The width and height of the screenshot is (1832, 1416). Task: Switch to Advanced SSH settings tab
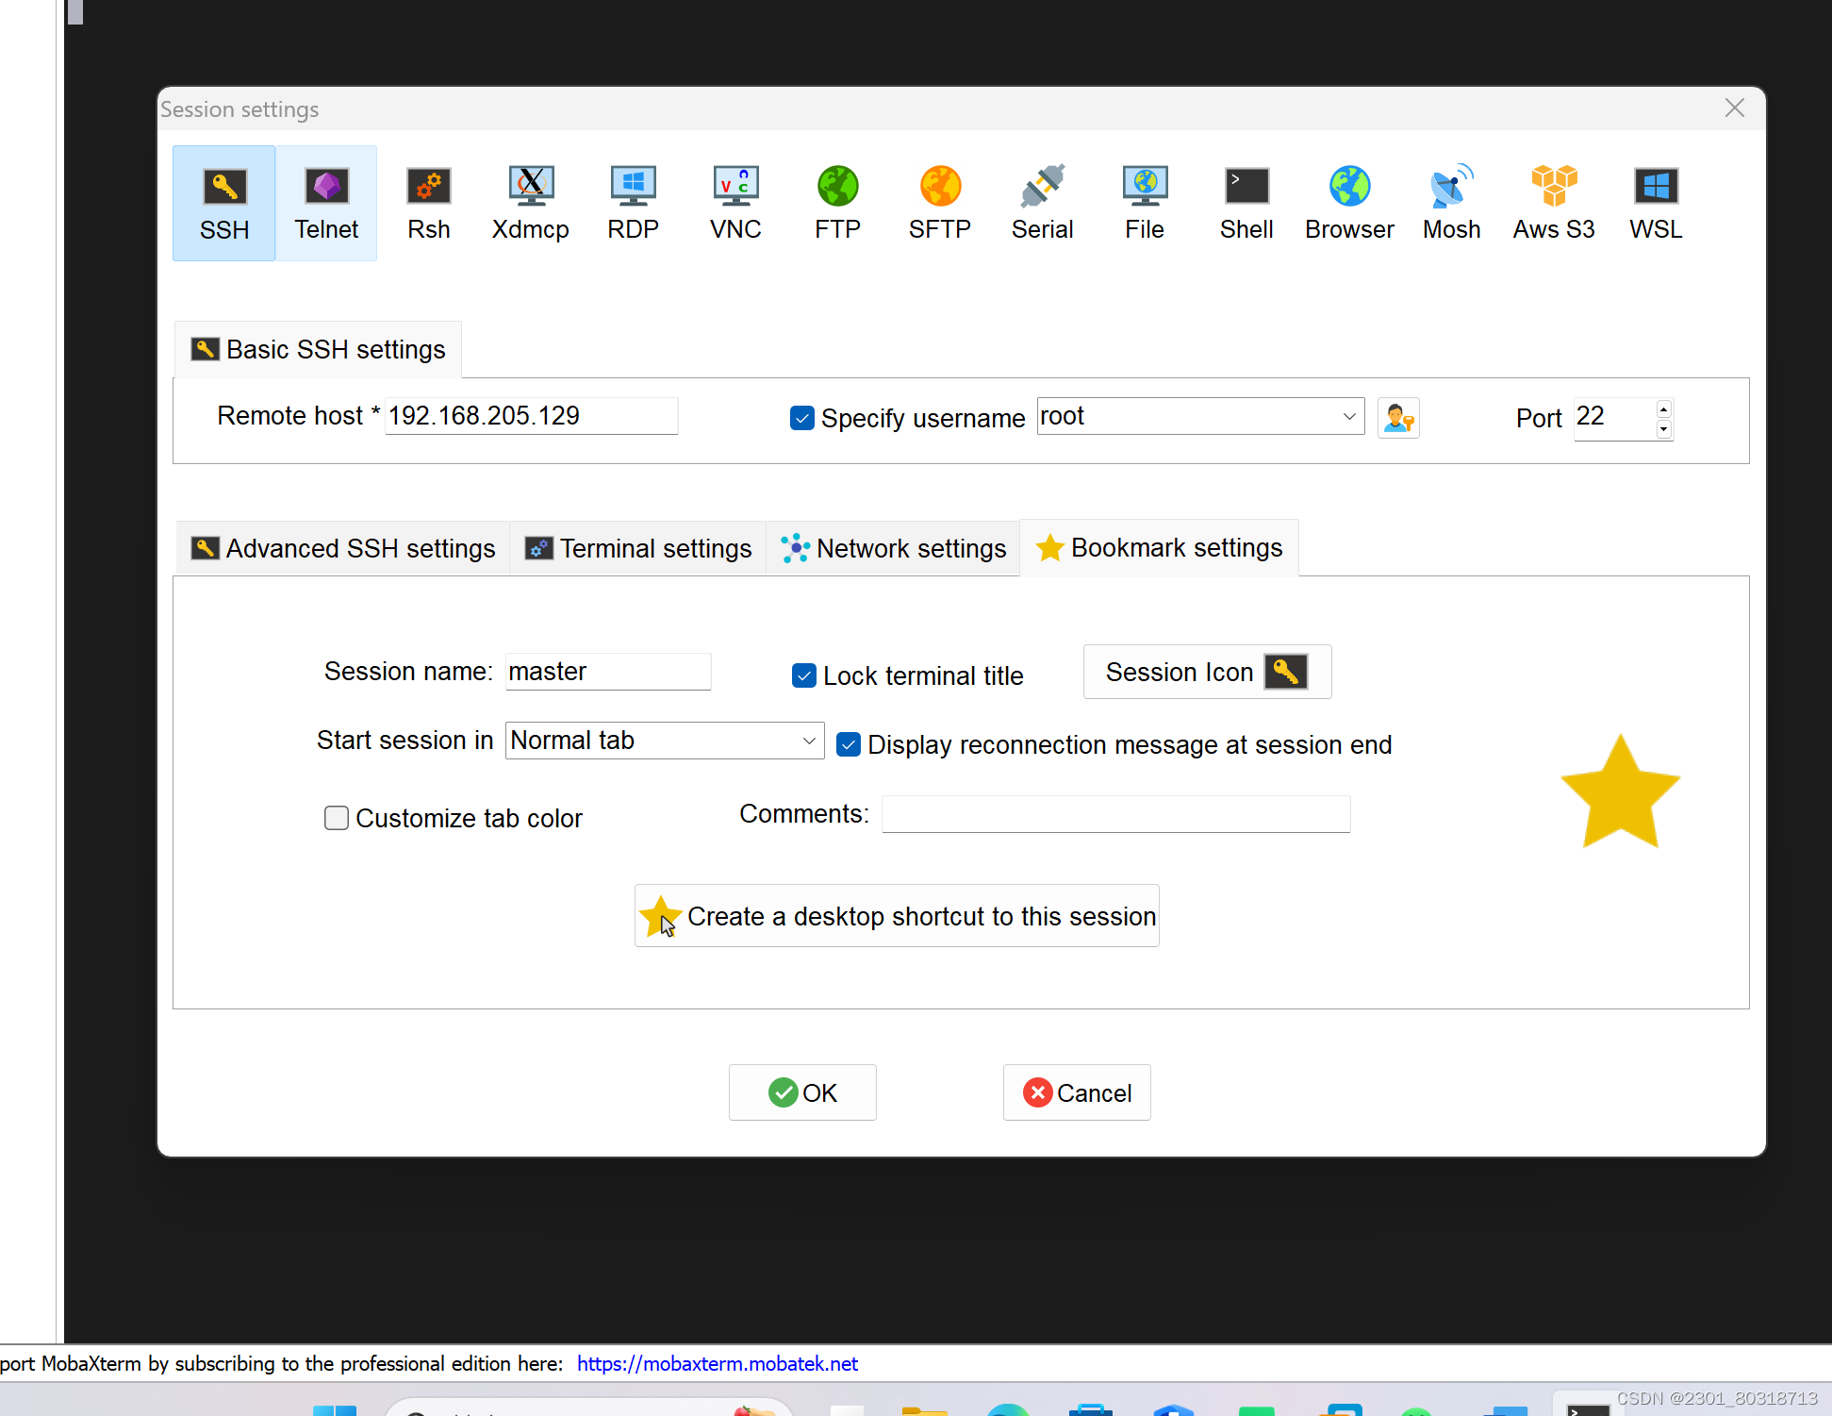[344, 548]
